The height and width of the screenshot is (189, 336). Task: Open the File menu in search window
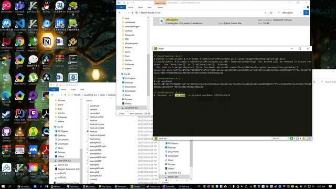click(x=121, y=7)
